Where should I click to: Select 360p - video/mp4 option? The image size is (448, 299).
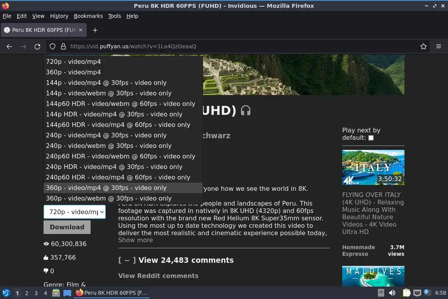[123, 72]
